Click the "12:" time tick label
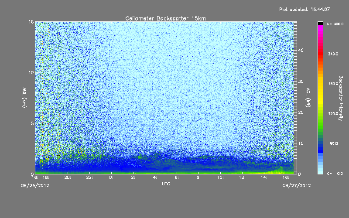The width and height of the screenshot is (349, 218). tap(242, 177)
